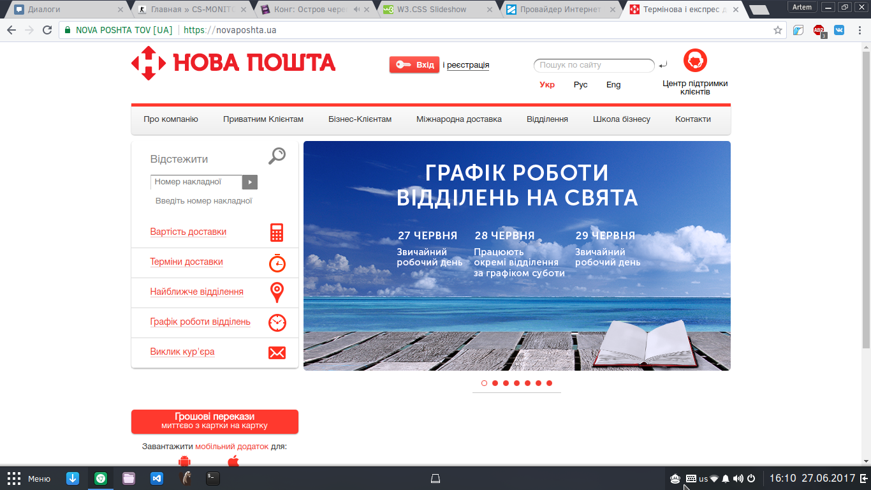Open the Графік роботи відділень link
Image resolution: width=871 pixels, height=490 pixels.
(x=200, y=322)
